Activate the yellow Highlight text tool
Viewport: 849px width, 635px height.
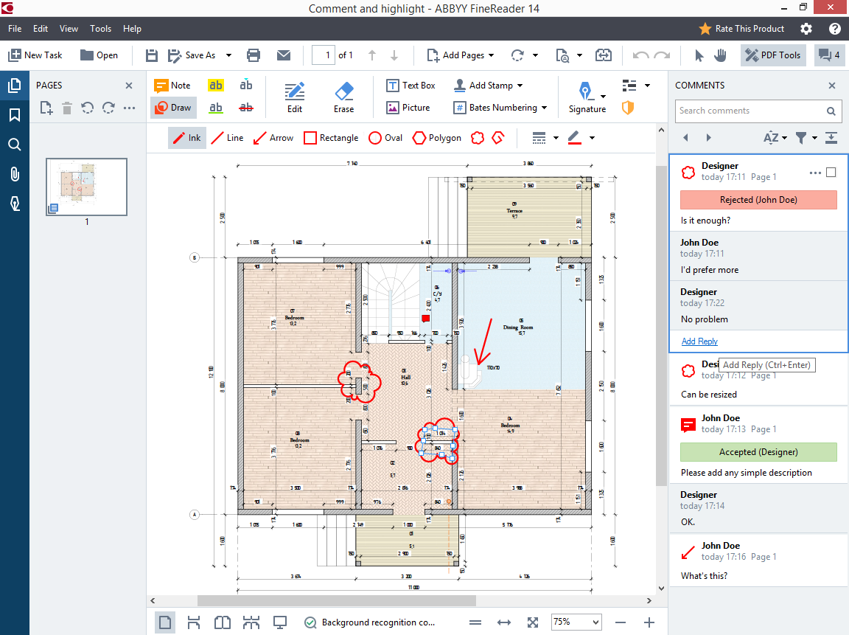(x=215, y=85)
